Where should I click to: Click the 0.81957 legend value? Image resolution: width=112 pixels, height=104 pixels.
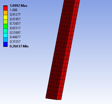click(15, 19)
